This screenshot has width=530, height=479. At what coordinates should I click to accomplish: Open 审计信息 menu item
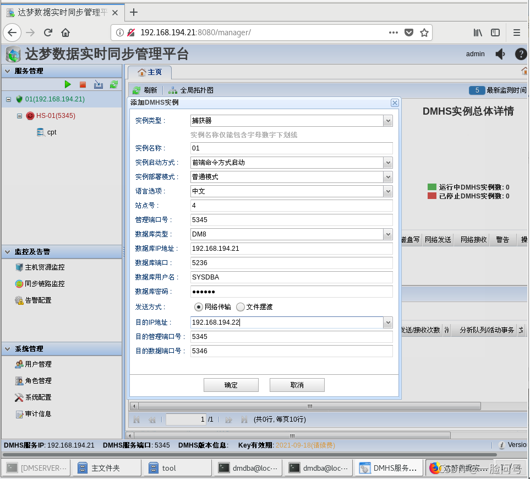(34, 414)
